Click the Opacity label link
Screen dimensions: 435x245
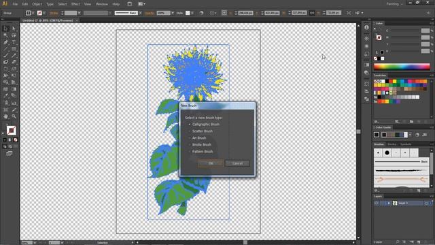pyautogui.click(x=150, y=13)
